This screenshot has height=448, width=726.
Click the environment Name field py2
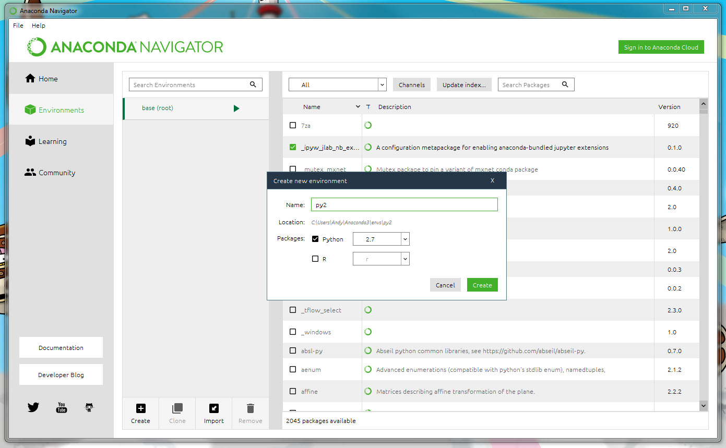404,204
